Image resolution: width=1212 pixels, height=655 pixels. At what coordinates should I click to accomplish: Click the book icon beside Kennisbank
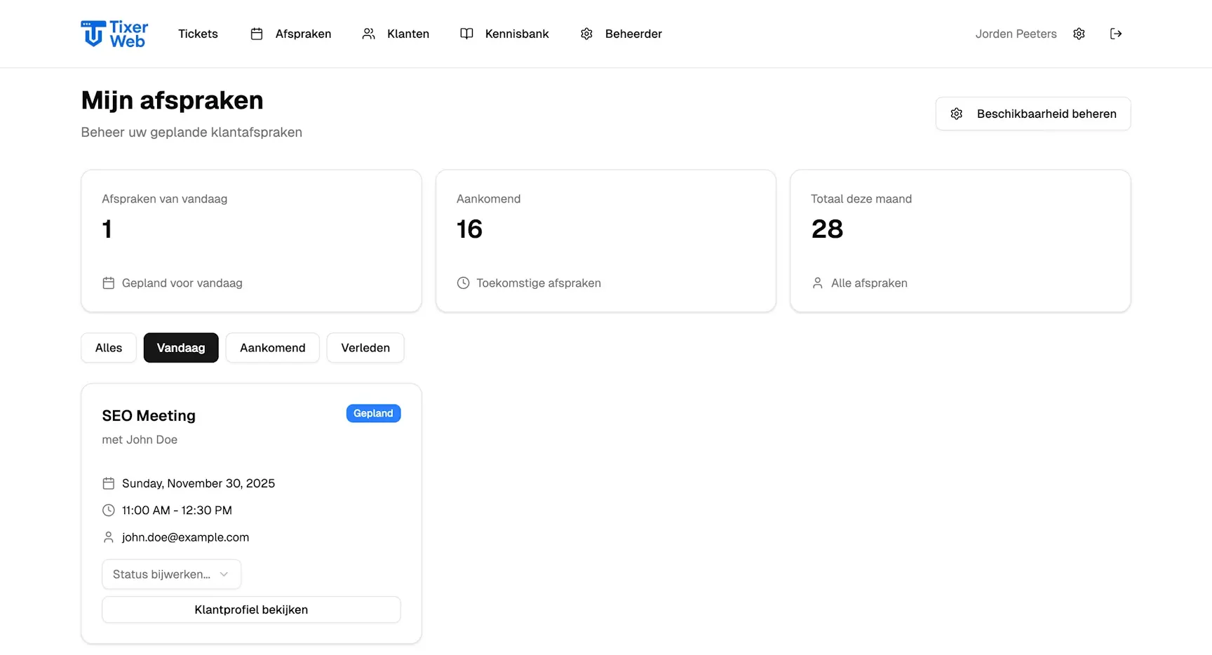tap(466, 34)
